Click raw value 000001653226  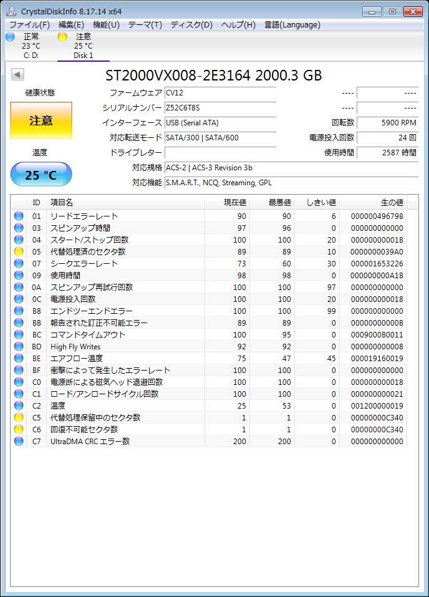coord(377,263)
